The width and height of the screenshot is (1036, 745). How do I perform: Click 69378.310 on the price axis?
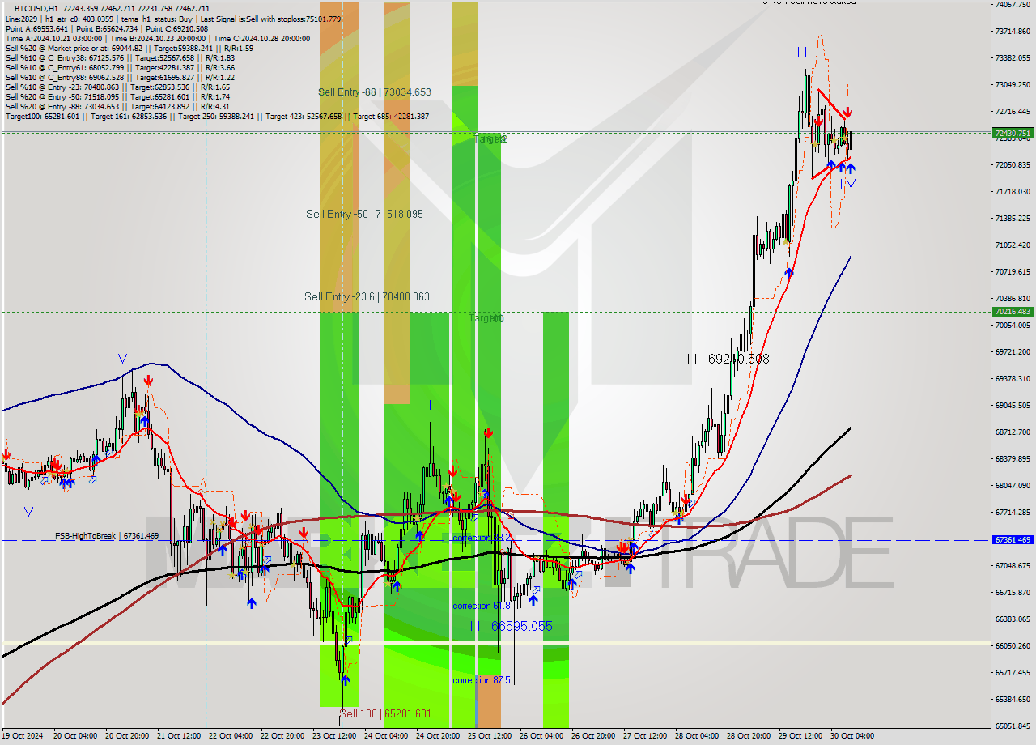pos(1013,378)
